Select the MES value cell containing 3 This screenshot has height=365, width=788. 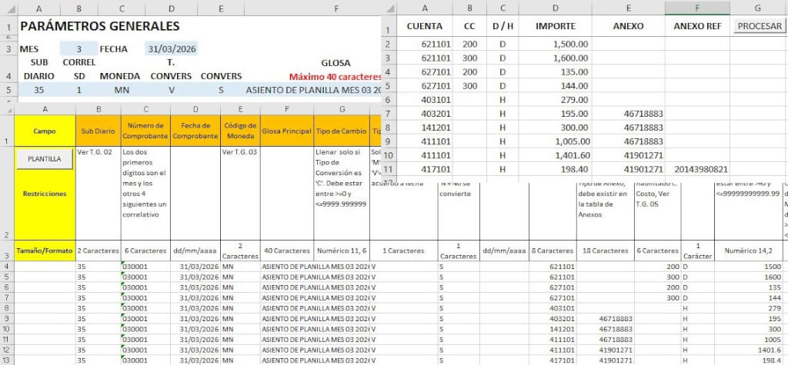point(78,48)
